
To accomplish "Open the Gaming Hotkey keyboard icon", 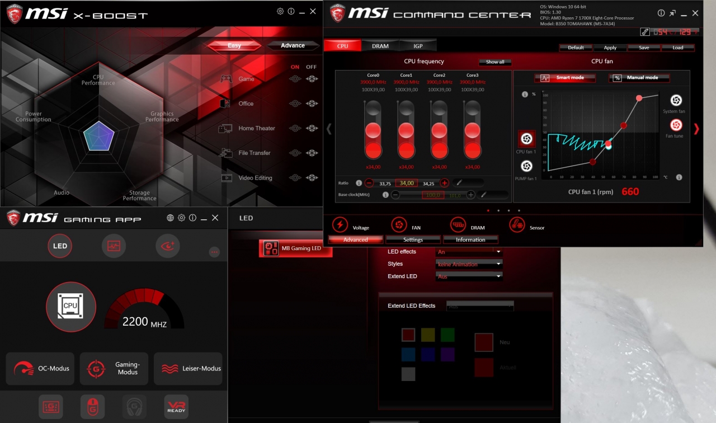I will [x=51, y=407].
